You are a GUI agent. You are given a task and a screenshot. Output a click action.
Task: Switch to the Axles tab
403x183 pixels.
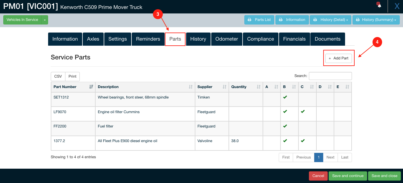(x=93, y=39)
